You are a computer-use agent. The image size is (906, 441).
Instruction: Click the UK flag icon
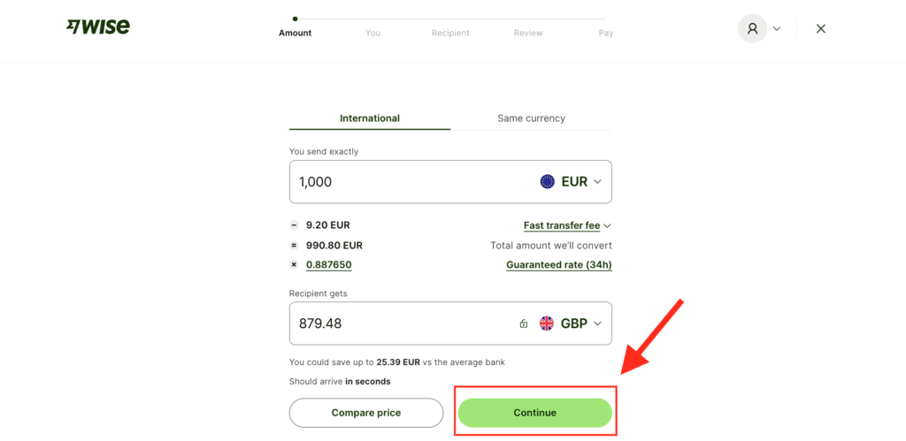point(547,323)
